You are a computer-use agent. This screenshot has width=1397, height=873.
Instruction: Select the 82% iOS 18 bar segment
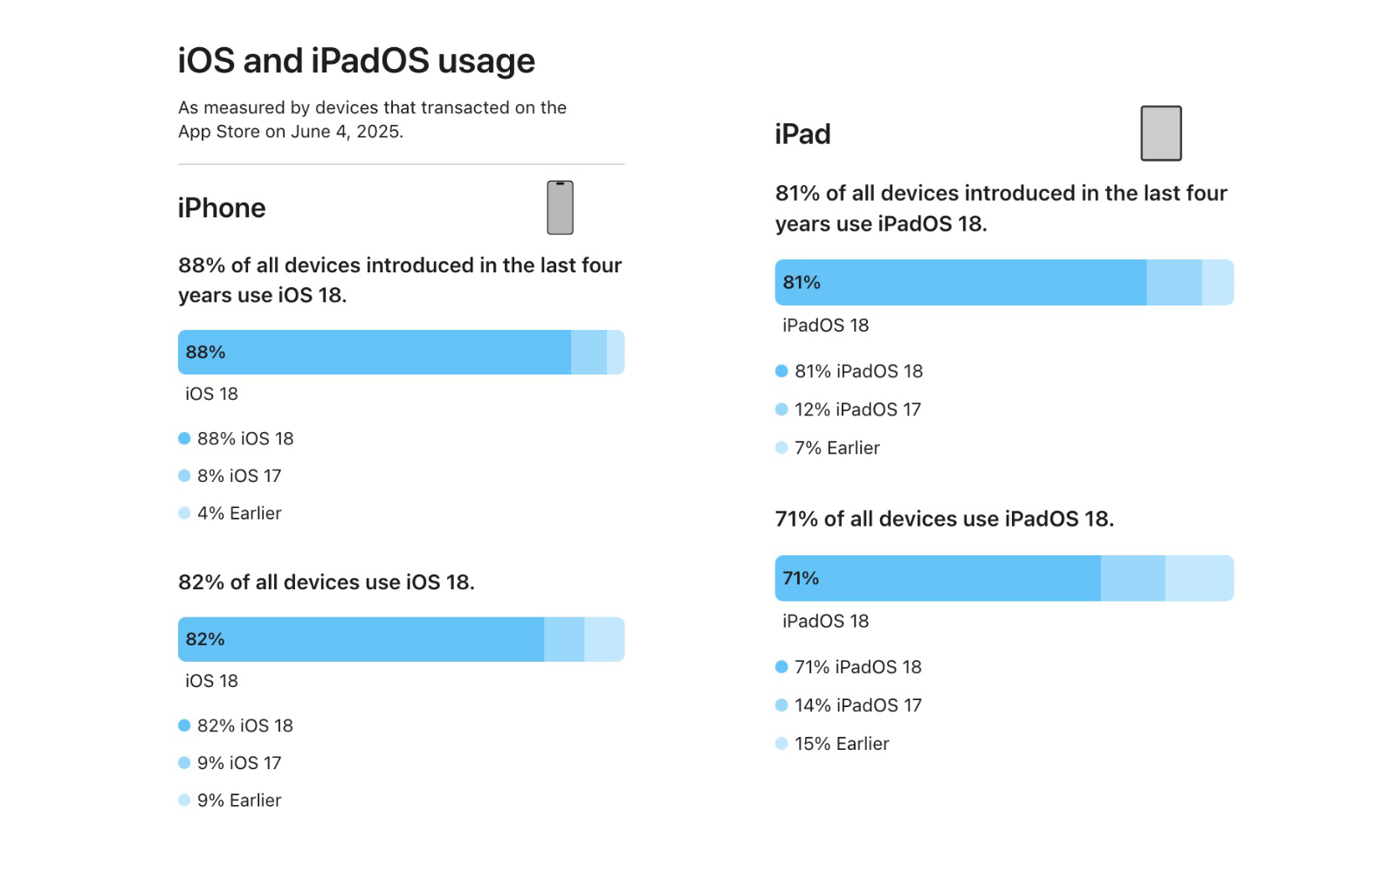(x=361, y=640)
